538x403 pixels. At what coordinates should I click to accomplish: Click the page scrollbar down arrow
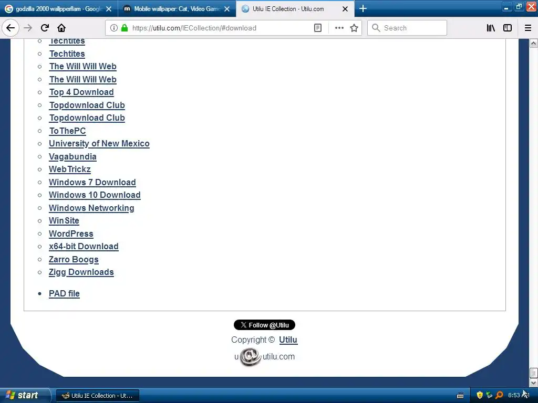(x=534, y=383)
